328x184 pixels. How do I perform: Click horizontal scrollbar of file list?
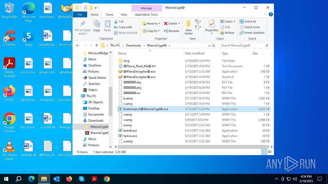click(193, 147)
